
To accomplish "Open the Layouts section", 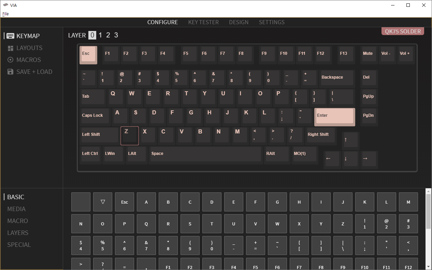I will pyautogui.click(x=25, y=48).
